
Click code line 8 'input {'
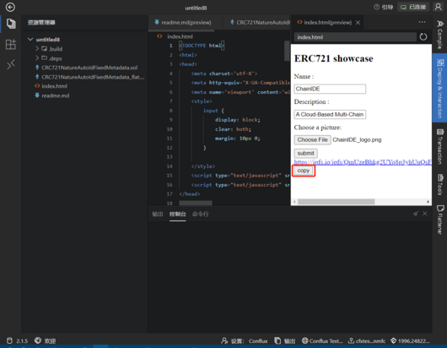[x=213, y=111]
